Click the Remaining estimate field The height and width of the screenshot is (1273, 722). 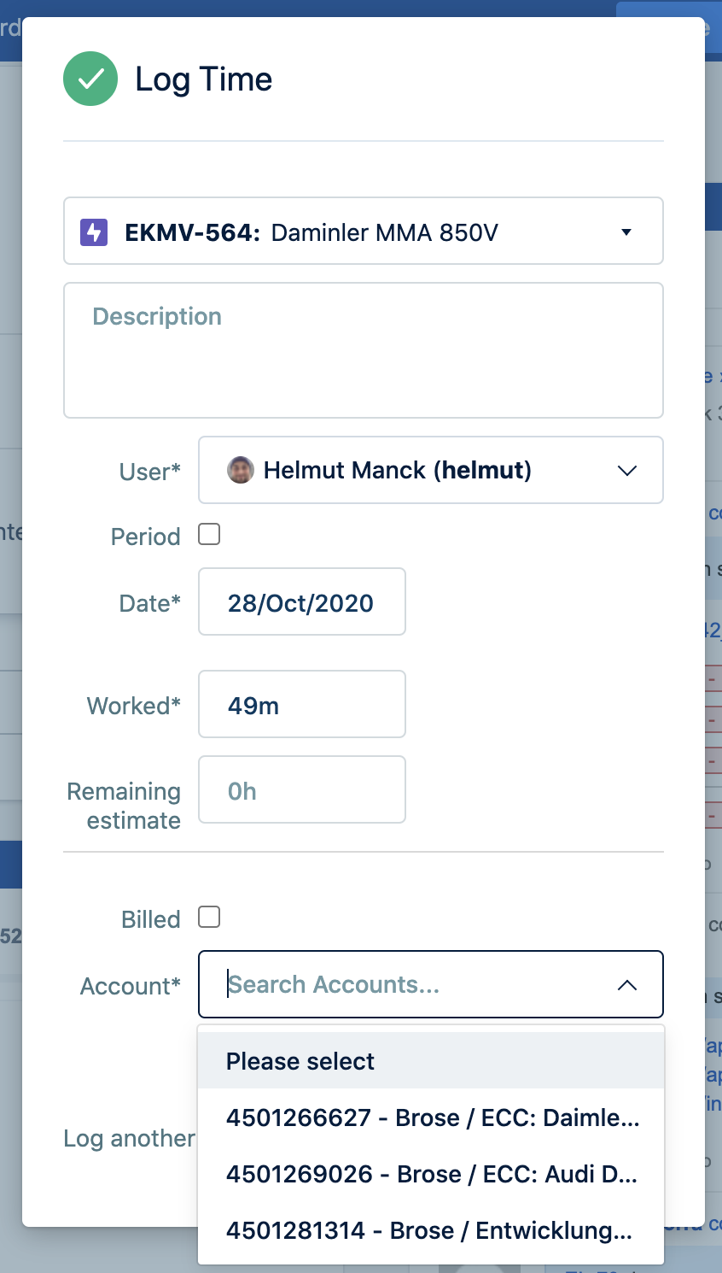pos(301,790)
